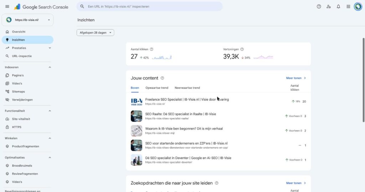Select Inzichten in sidebar
Image resolution: width=365 pixels, height=192 pixels.
tap(27, 40)
